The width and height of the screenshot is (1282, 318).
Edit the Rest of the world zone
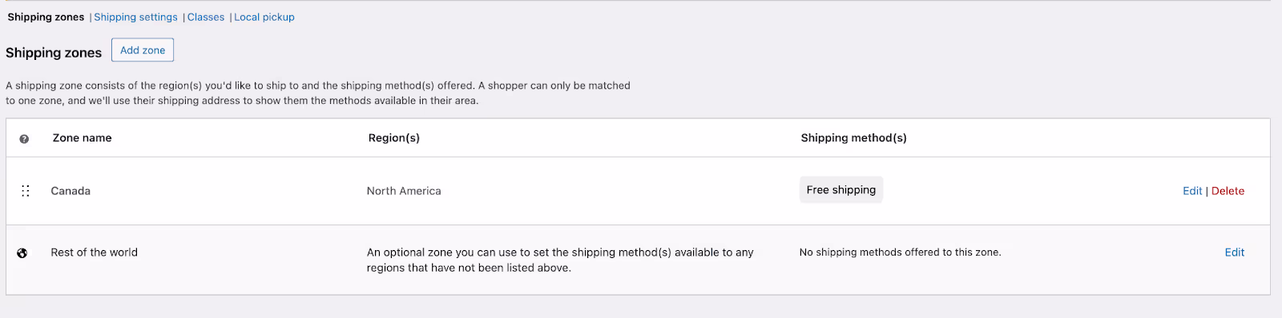[x=1234, y=252]
